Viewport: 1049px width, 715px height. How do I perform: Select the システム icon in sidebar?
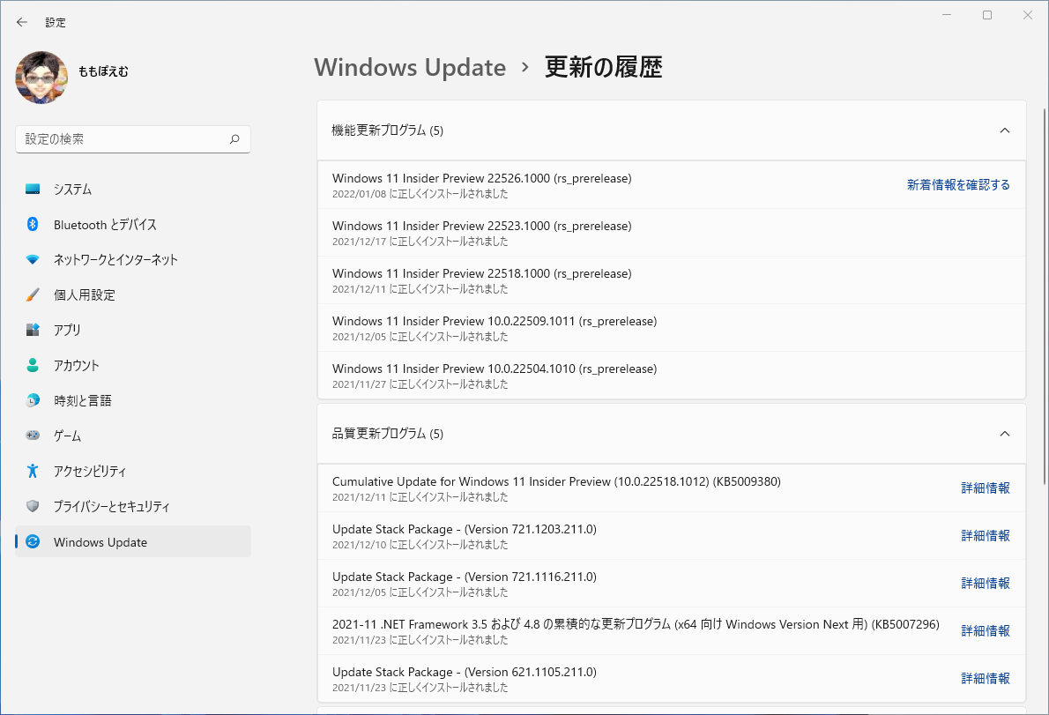33,190
